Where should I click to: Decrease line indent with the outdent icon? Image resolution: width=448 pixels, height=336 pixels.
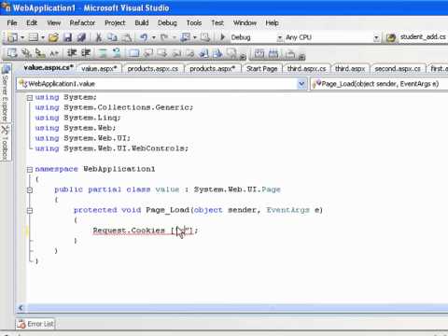coord(72,53)
